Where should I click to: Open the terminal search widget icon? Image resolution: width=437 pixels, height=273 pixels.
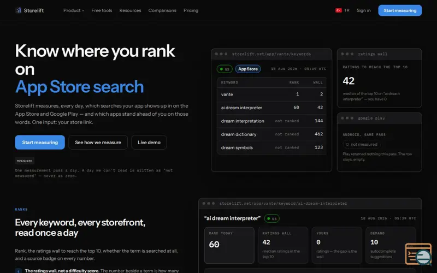click(x=418, y=254)
